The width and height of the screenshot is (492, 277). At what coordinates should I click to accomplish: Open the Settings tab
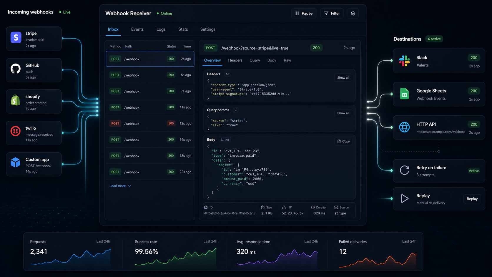click(208, 29)
